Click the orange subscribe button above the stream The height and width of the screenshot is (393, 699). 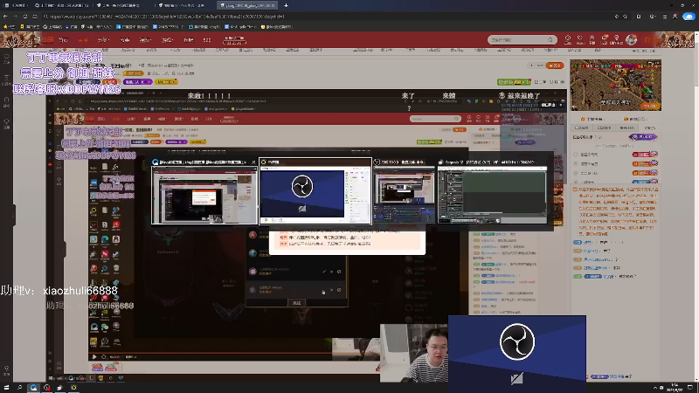555,65
